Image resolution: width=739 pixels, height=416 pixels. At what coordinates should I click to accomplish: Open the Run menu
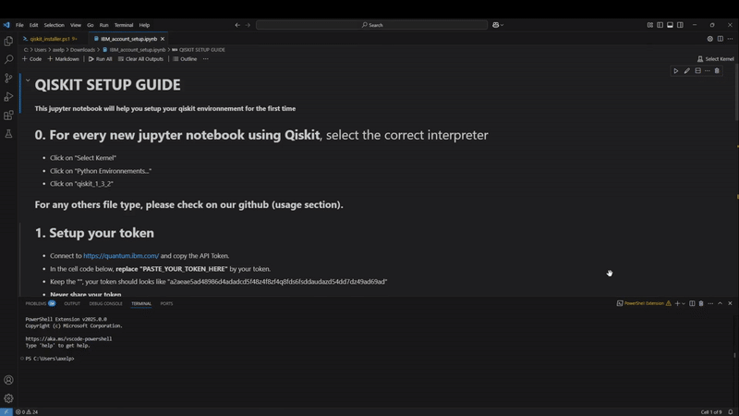click(103, 25)
